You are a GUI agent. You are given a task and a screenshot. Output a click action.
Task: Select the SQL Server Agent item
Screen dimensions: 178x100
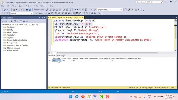(x=13, y=48)
